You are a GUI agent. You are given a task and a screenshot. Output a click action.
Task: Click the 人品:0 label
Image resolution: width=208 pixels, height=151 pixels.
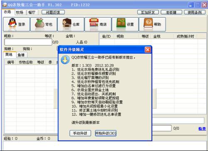point(82,42)
